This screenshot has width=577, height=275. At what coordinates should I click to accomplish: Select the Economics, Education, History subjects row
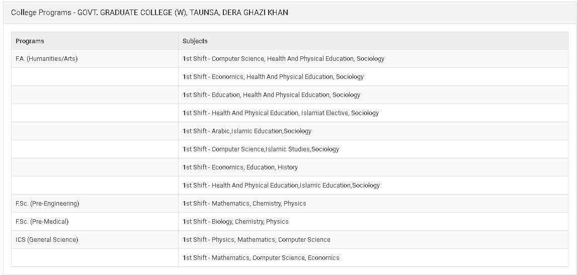tap(240, 167)
